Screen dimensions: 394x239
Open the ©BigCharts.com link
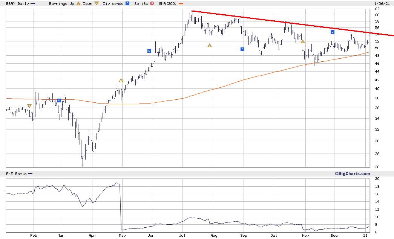[x=352, y=174]
